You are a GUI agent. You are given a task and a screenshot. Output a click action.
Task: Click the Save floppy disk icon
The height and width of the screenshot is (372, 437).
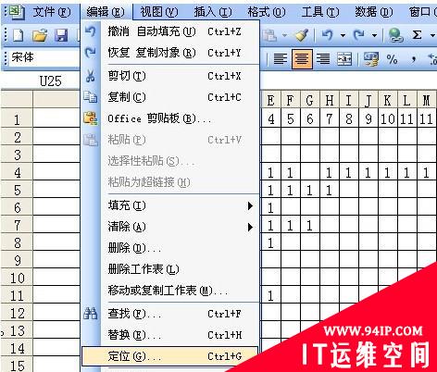pyautogui.click(x=61, y=35)
